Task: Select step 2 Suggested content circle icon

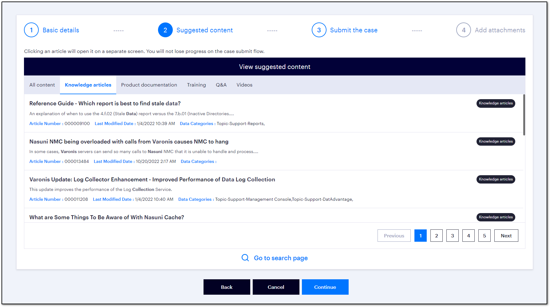Action: click(165, 30)
